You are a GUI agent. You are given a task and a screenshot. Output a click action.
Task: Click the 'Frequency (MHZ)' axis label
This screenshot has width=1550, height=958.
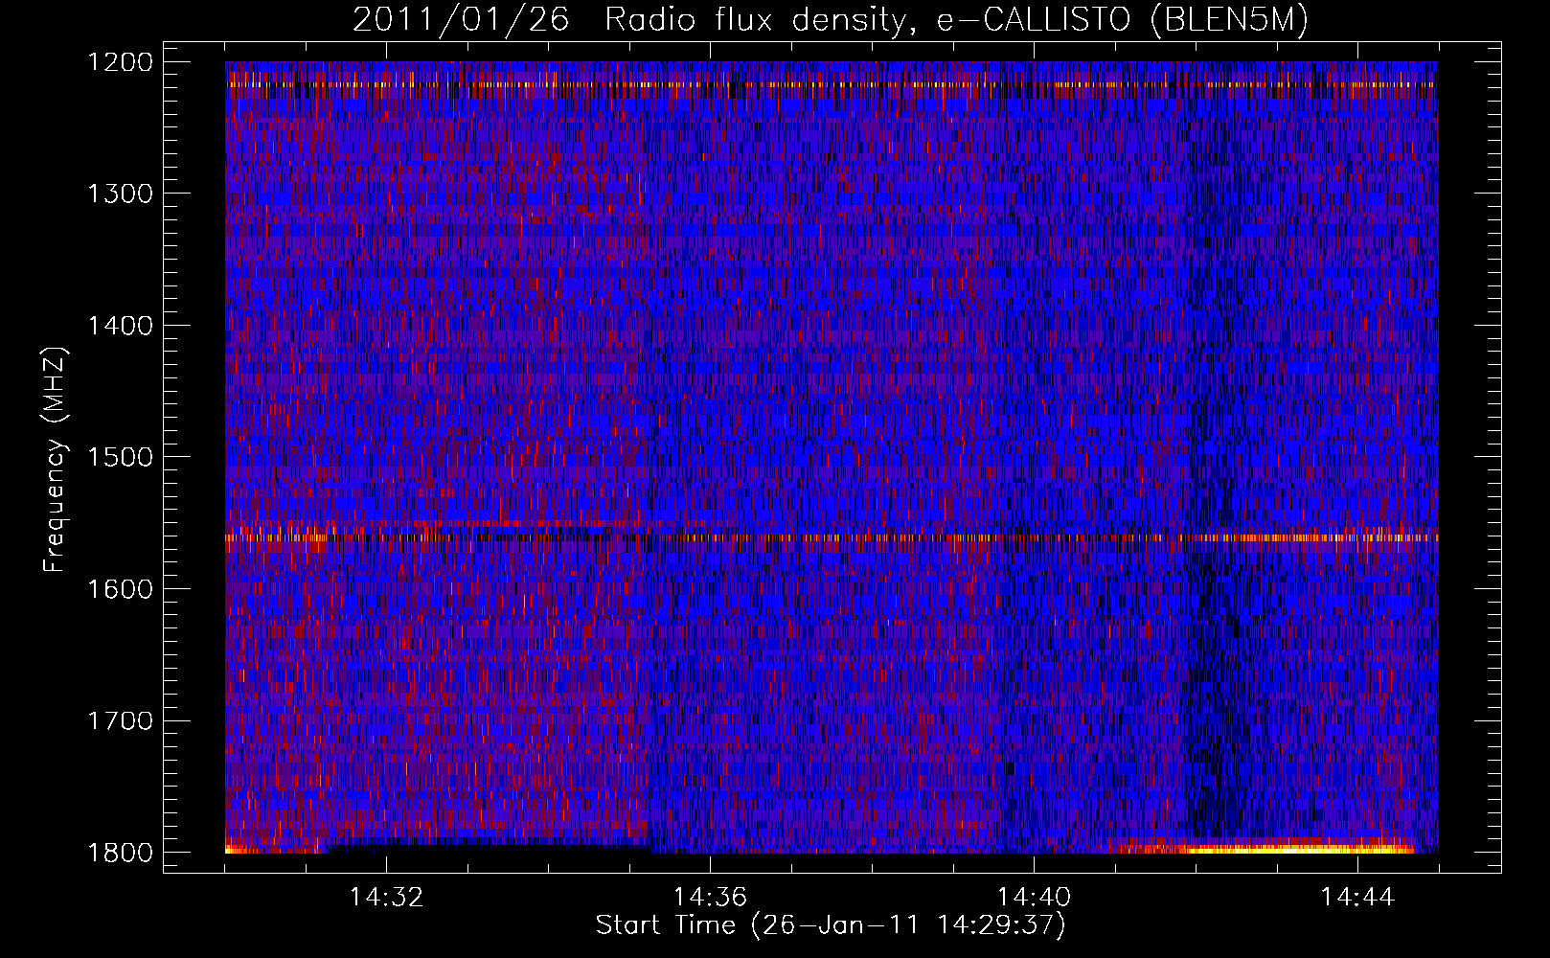[x=55, y=460]
